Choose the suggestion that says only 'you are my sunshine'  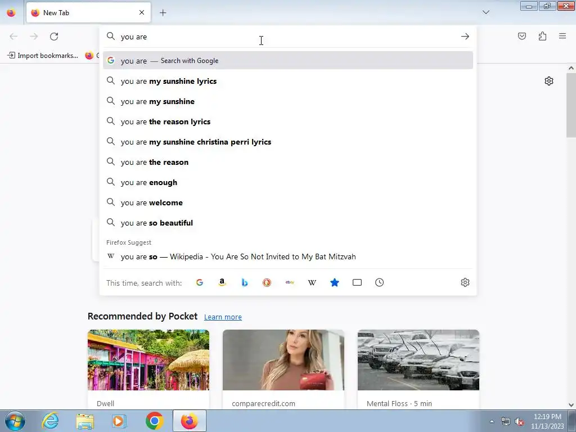[x=288, y=101]
